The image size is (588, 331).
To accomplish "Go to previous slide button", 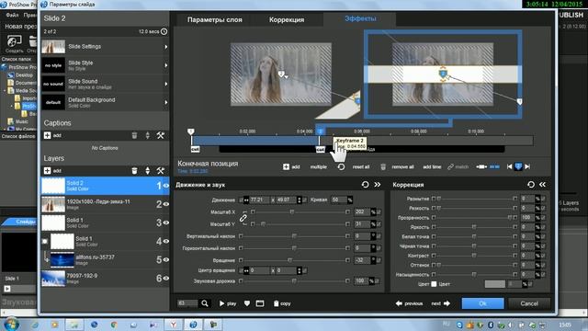I will point(409,303).
